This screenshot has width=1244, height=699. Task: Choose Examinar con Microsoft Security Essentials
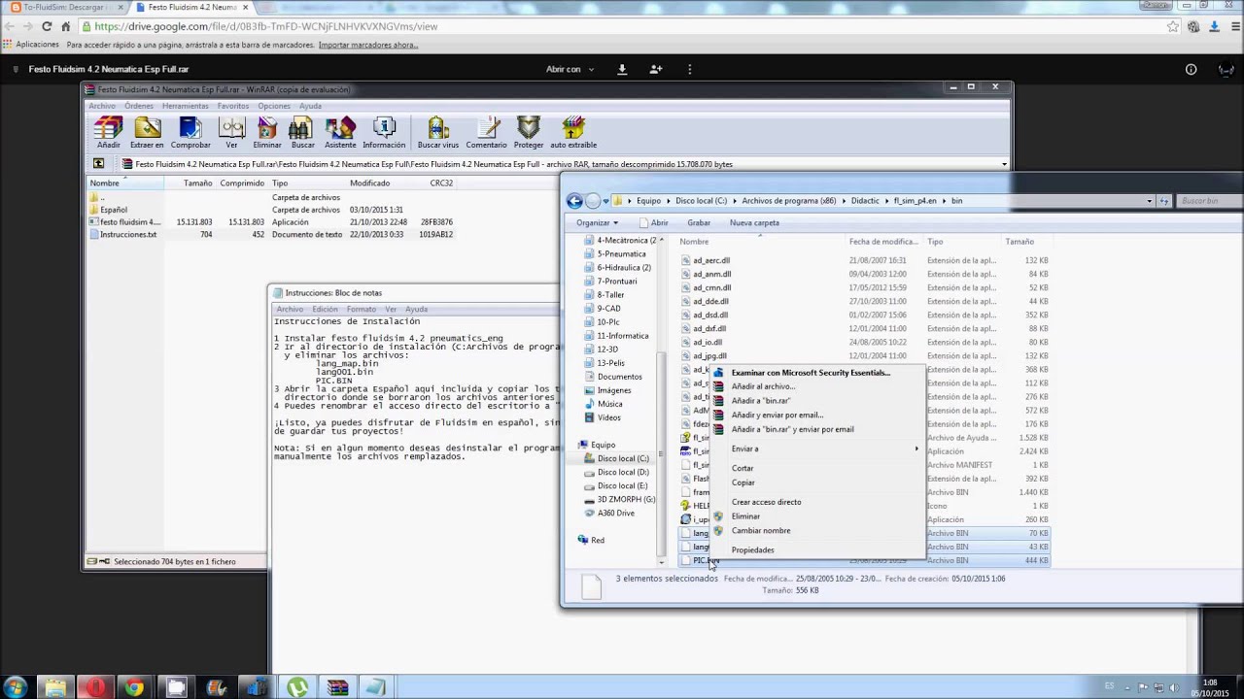click(811, 373)
